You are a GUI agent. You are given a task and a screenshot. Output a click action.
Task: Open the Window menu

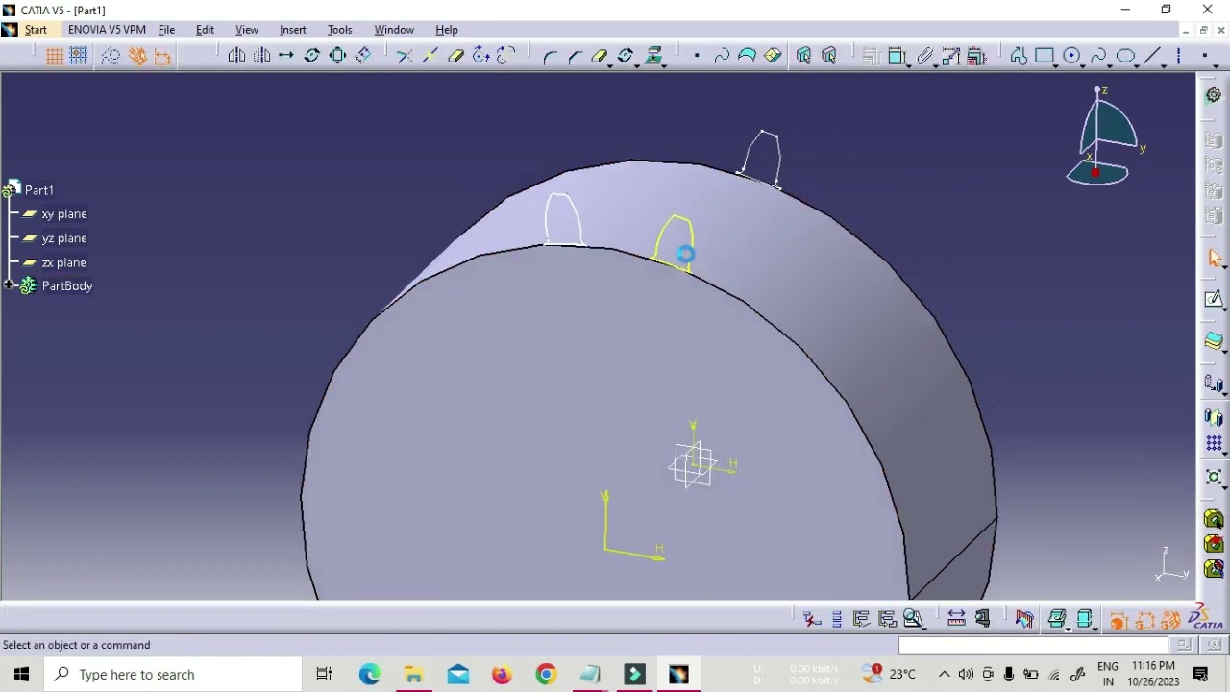tap(394, 30)
